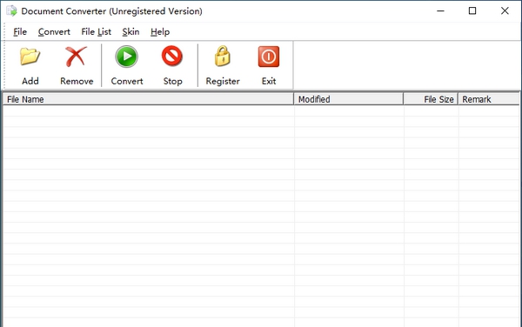Screen dimensions: 522x327
Task: Maximize the Document Converter window
Action: tap(472, 11)
